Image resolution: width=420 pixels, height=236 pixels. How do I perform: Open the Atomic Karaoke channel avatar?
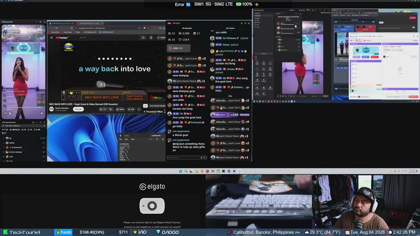[x=52, y=109]
